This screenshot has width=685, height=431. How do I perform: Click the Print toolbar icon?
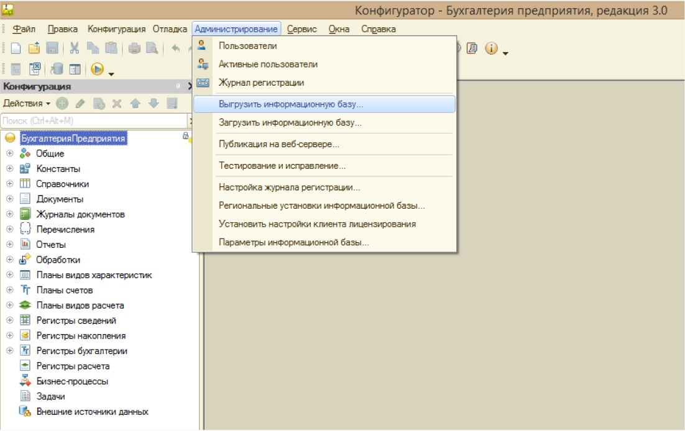coord(134,48)
